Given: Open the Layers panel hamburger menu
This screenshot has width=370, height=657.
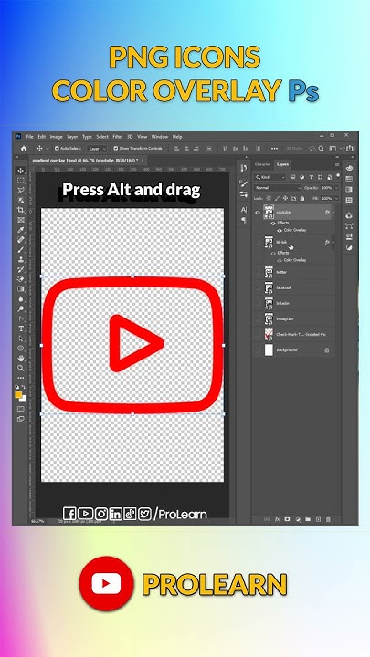Looking at the screenshot, I should 337,164.
